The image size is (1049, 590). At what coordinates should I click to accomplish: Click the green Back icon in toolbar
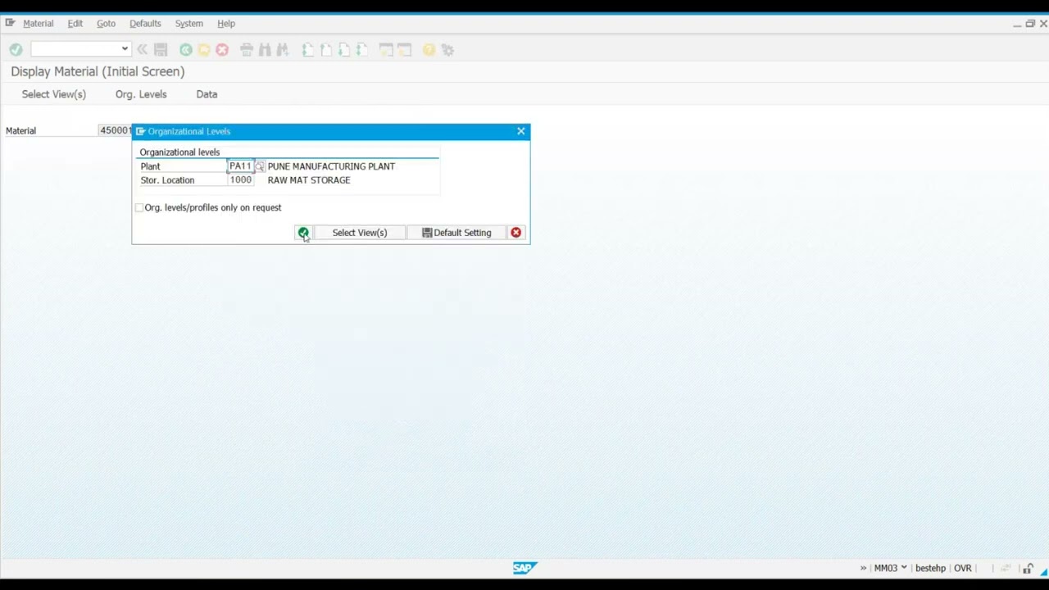pos(186,50)
